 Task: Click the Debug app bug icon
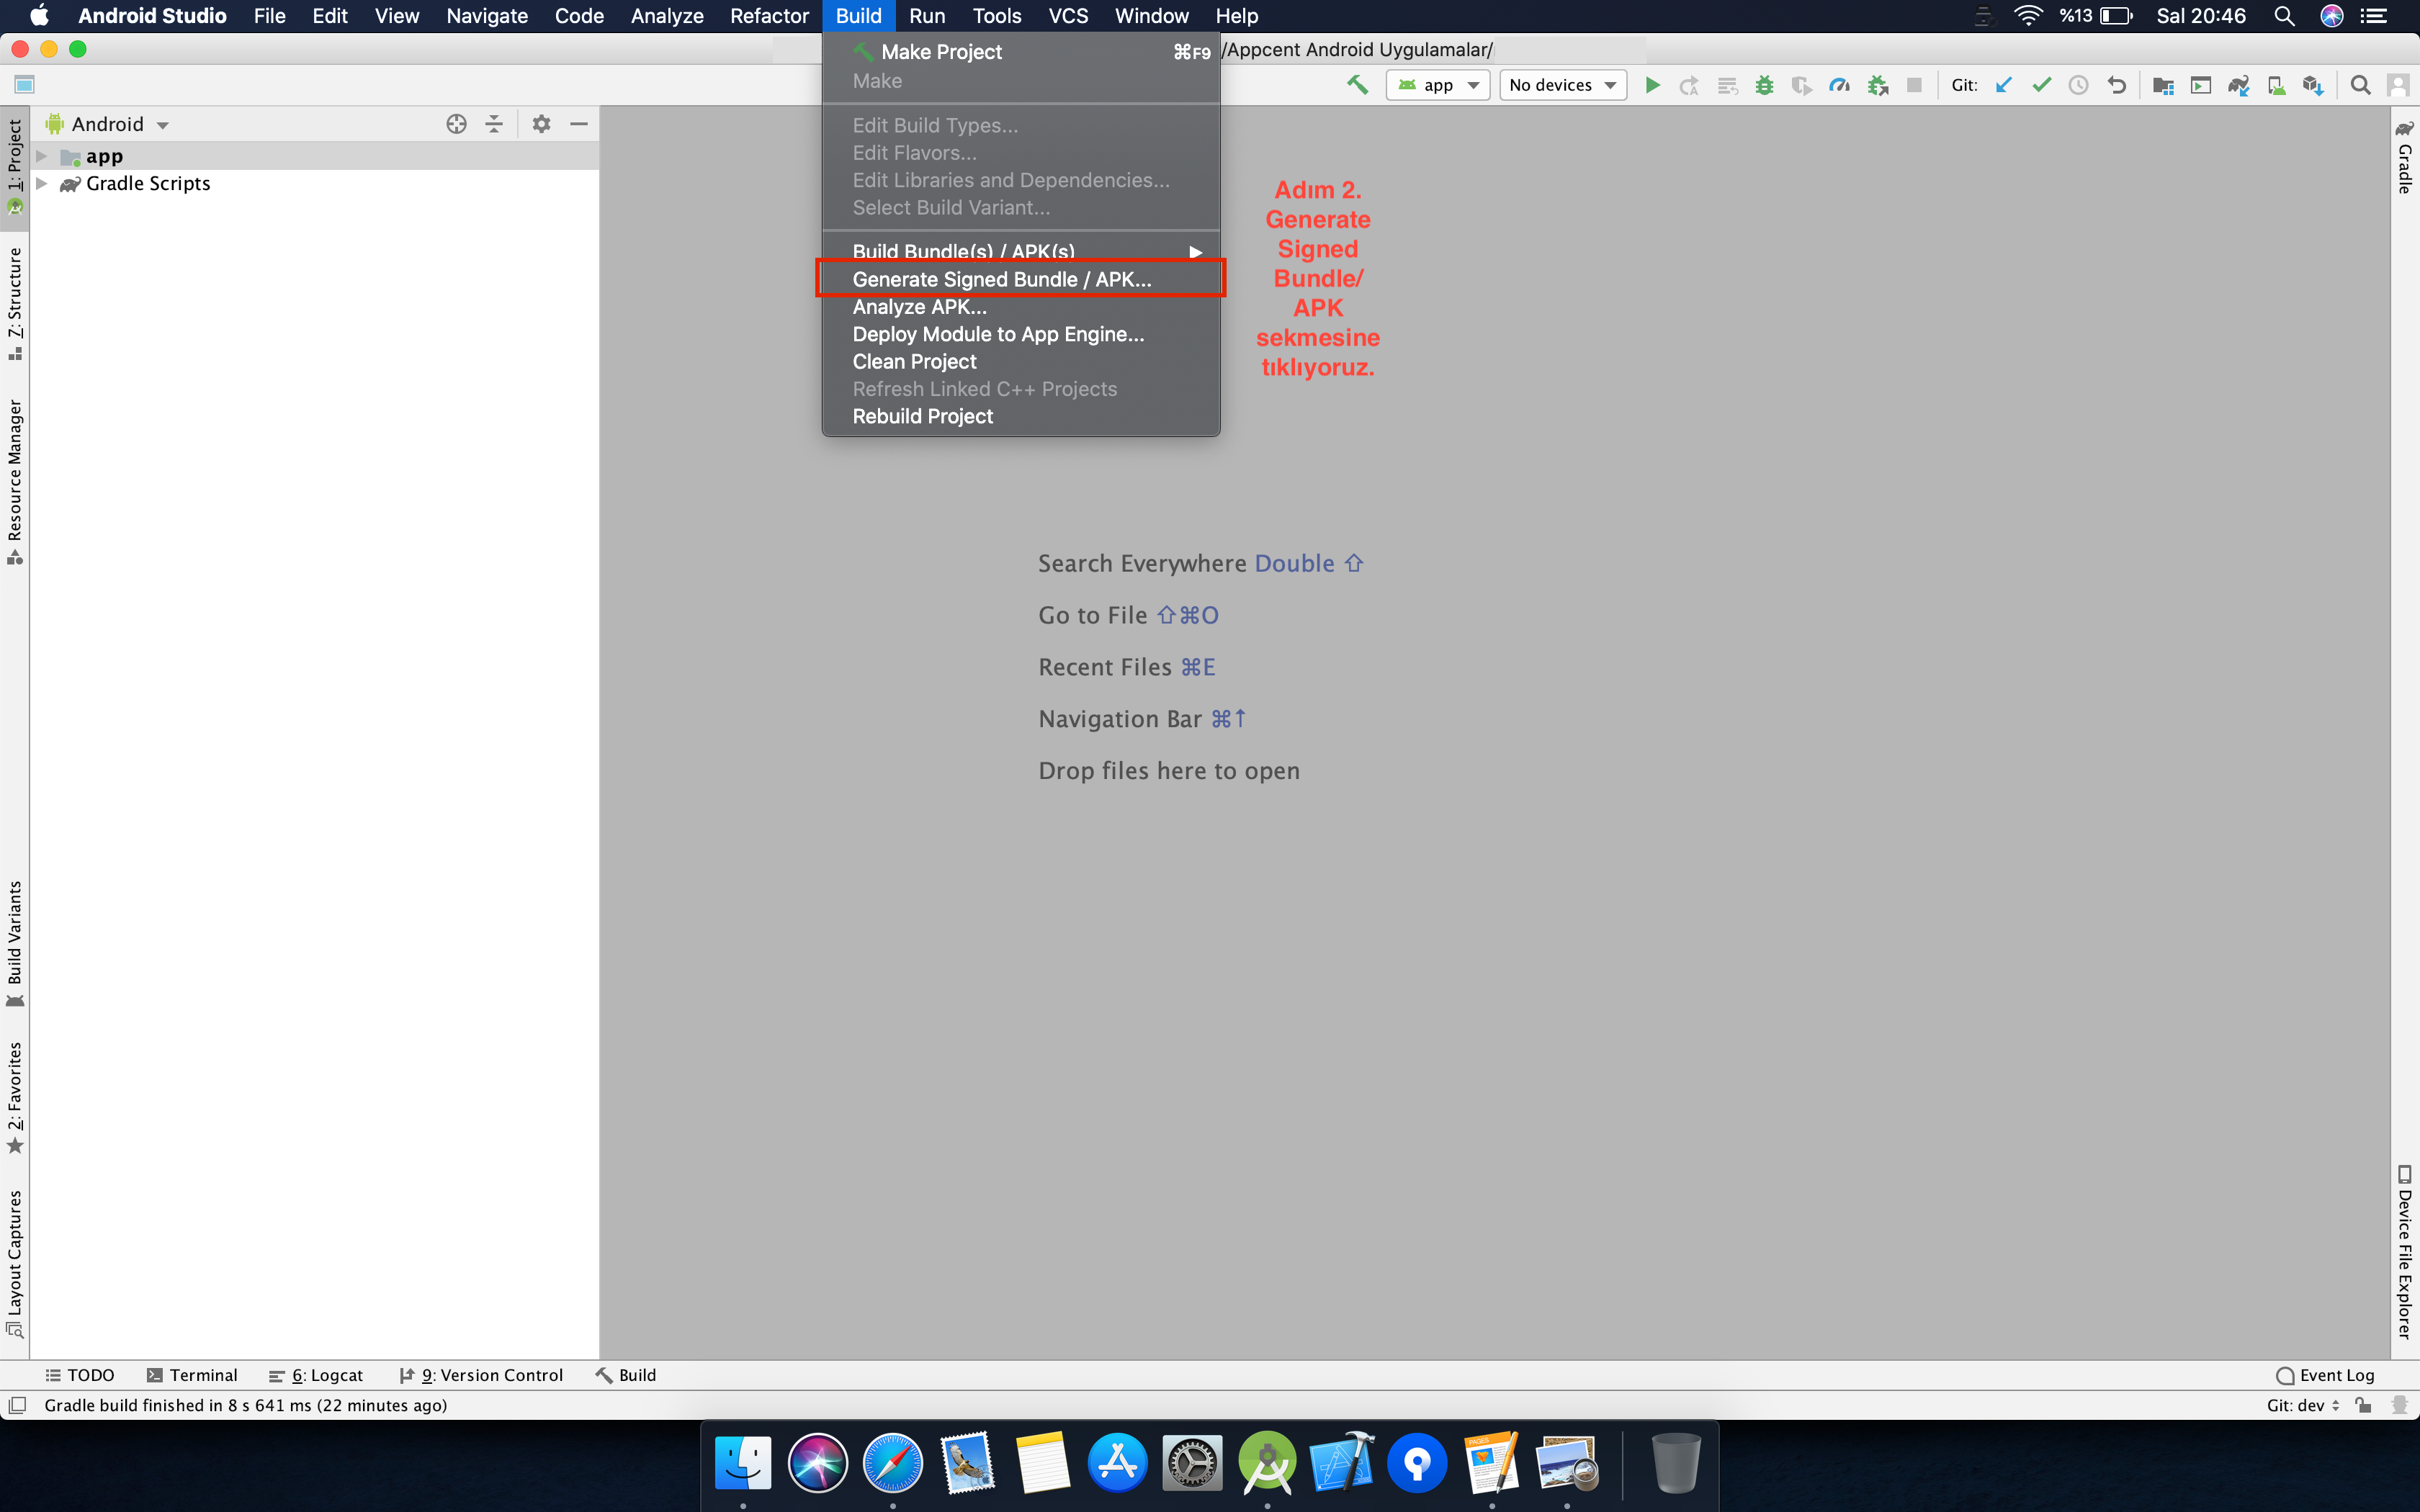coord(1764,85)
